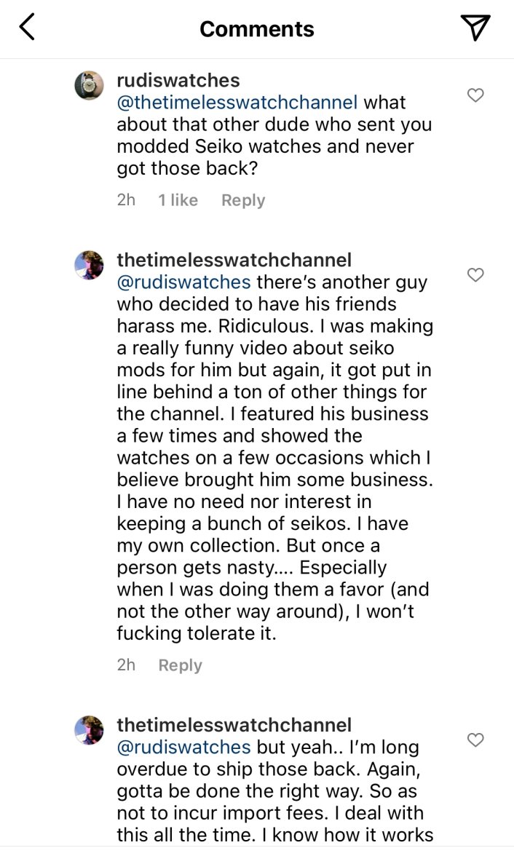The height and width of the screenshot is (856, 514).
Task: Like the 'long overdue' comment heart
Action: tap(475, 740)
